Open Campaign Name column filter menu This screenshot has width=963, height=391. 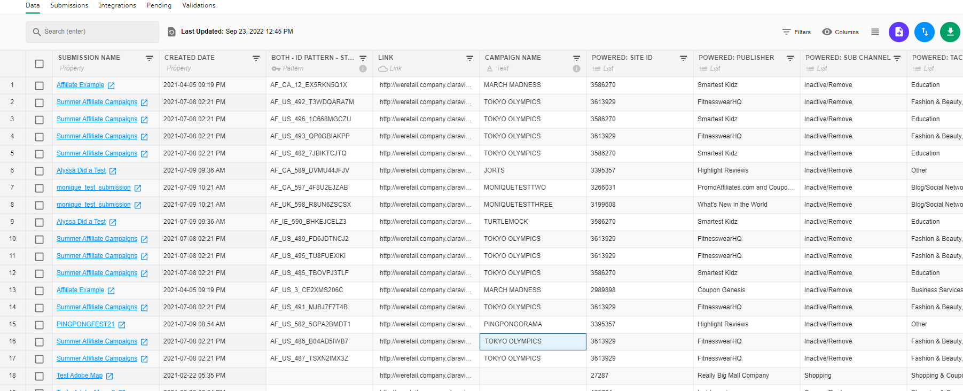click(x=577, y=58)
